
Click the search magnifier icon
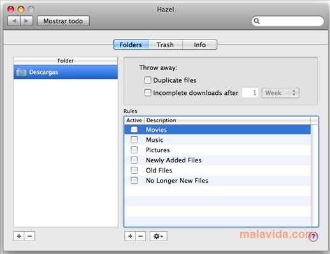[x=257, y=21]
